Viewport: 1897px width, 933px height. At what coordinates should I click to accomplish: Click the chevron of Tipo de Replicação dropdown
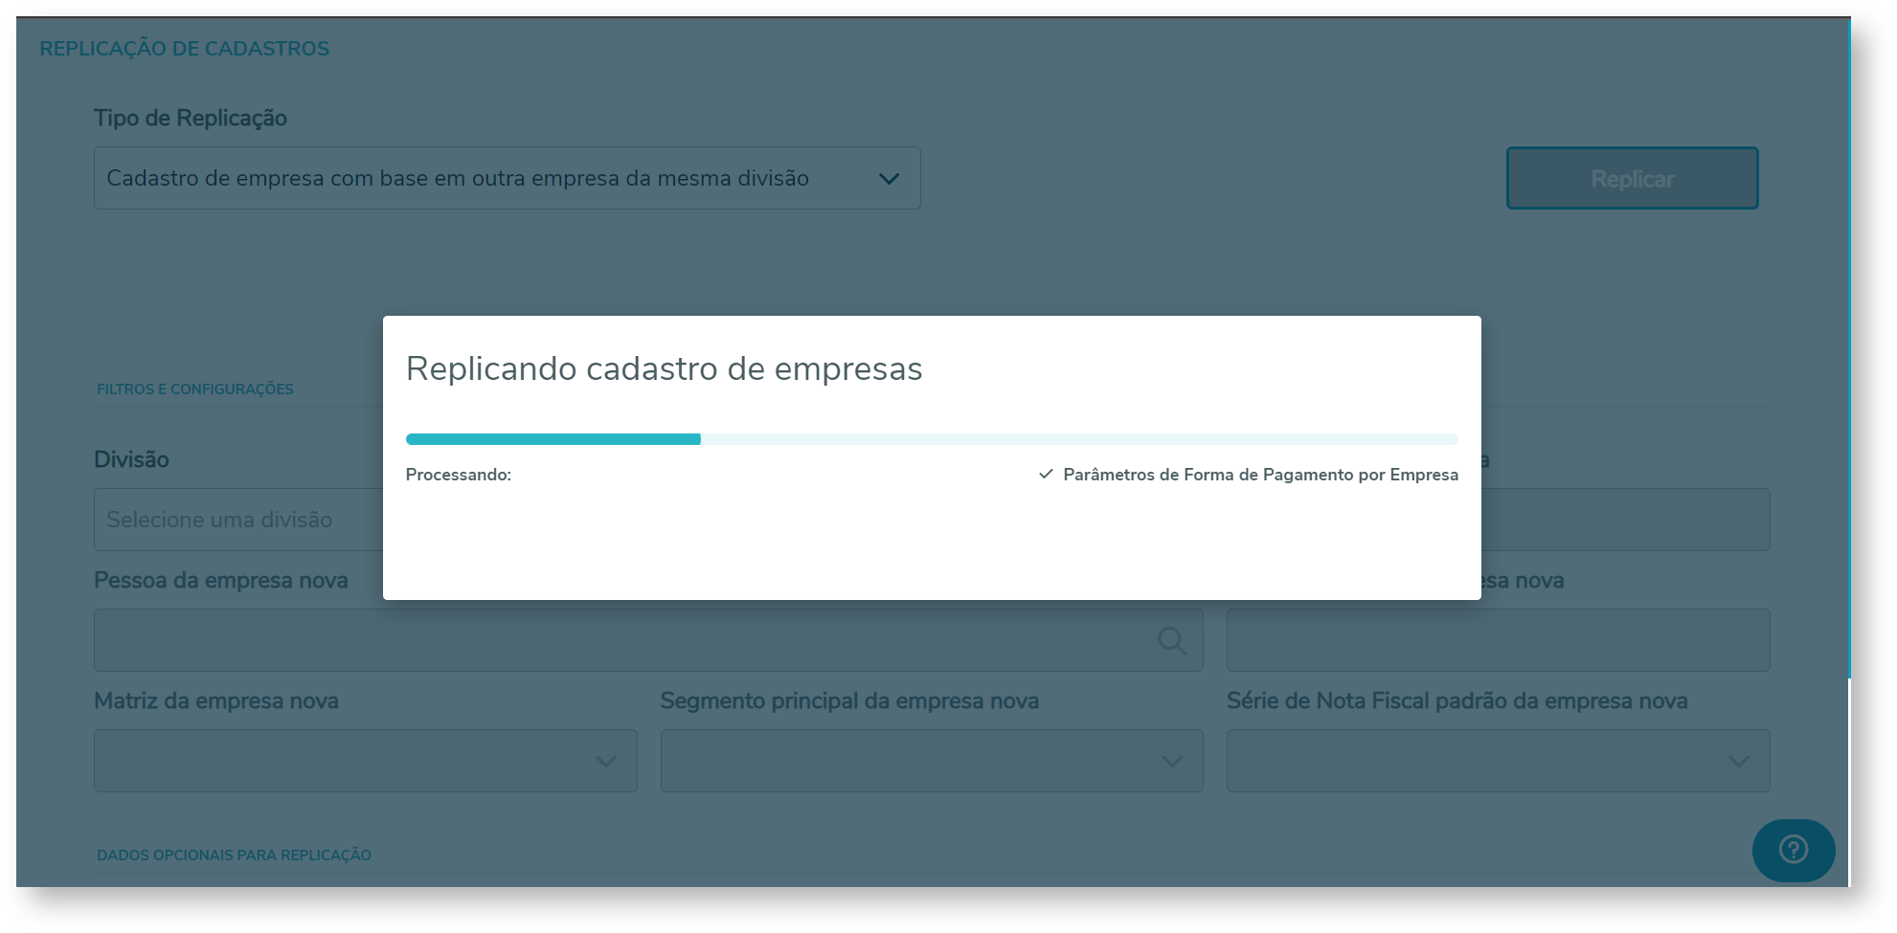890,178
